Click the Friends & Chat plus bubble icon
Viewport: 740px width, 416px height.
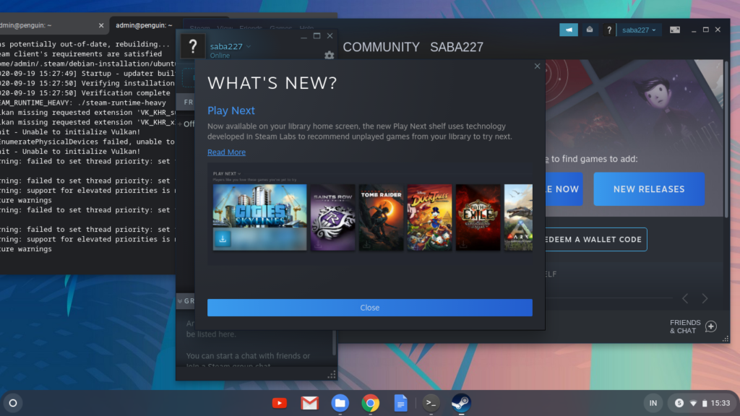711,326
